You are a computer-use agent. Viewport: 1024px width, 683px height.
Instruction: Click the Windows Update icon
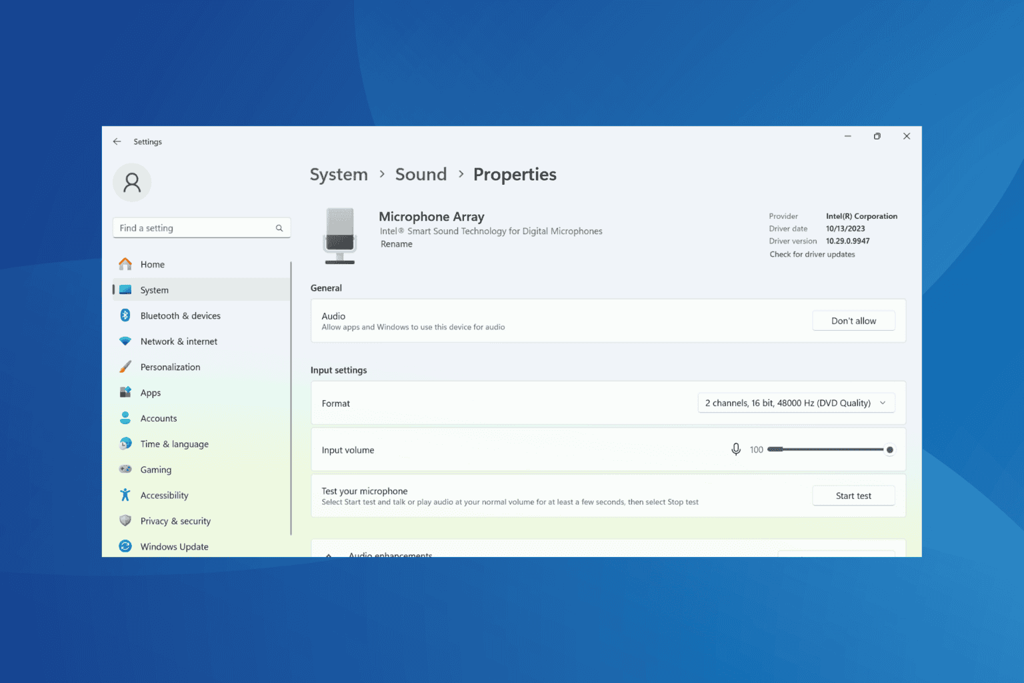[125, 546]
